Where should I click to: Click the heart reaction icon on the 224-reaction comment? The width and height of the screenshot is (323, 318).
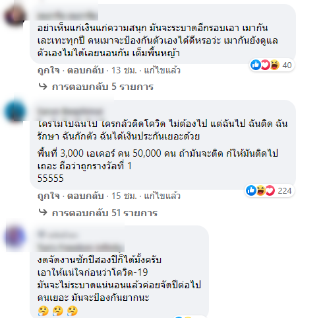coord(270,190)
